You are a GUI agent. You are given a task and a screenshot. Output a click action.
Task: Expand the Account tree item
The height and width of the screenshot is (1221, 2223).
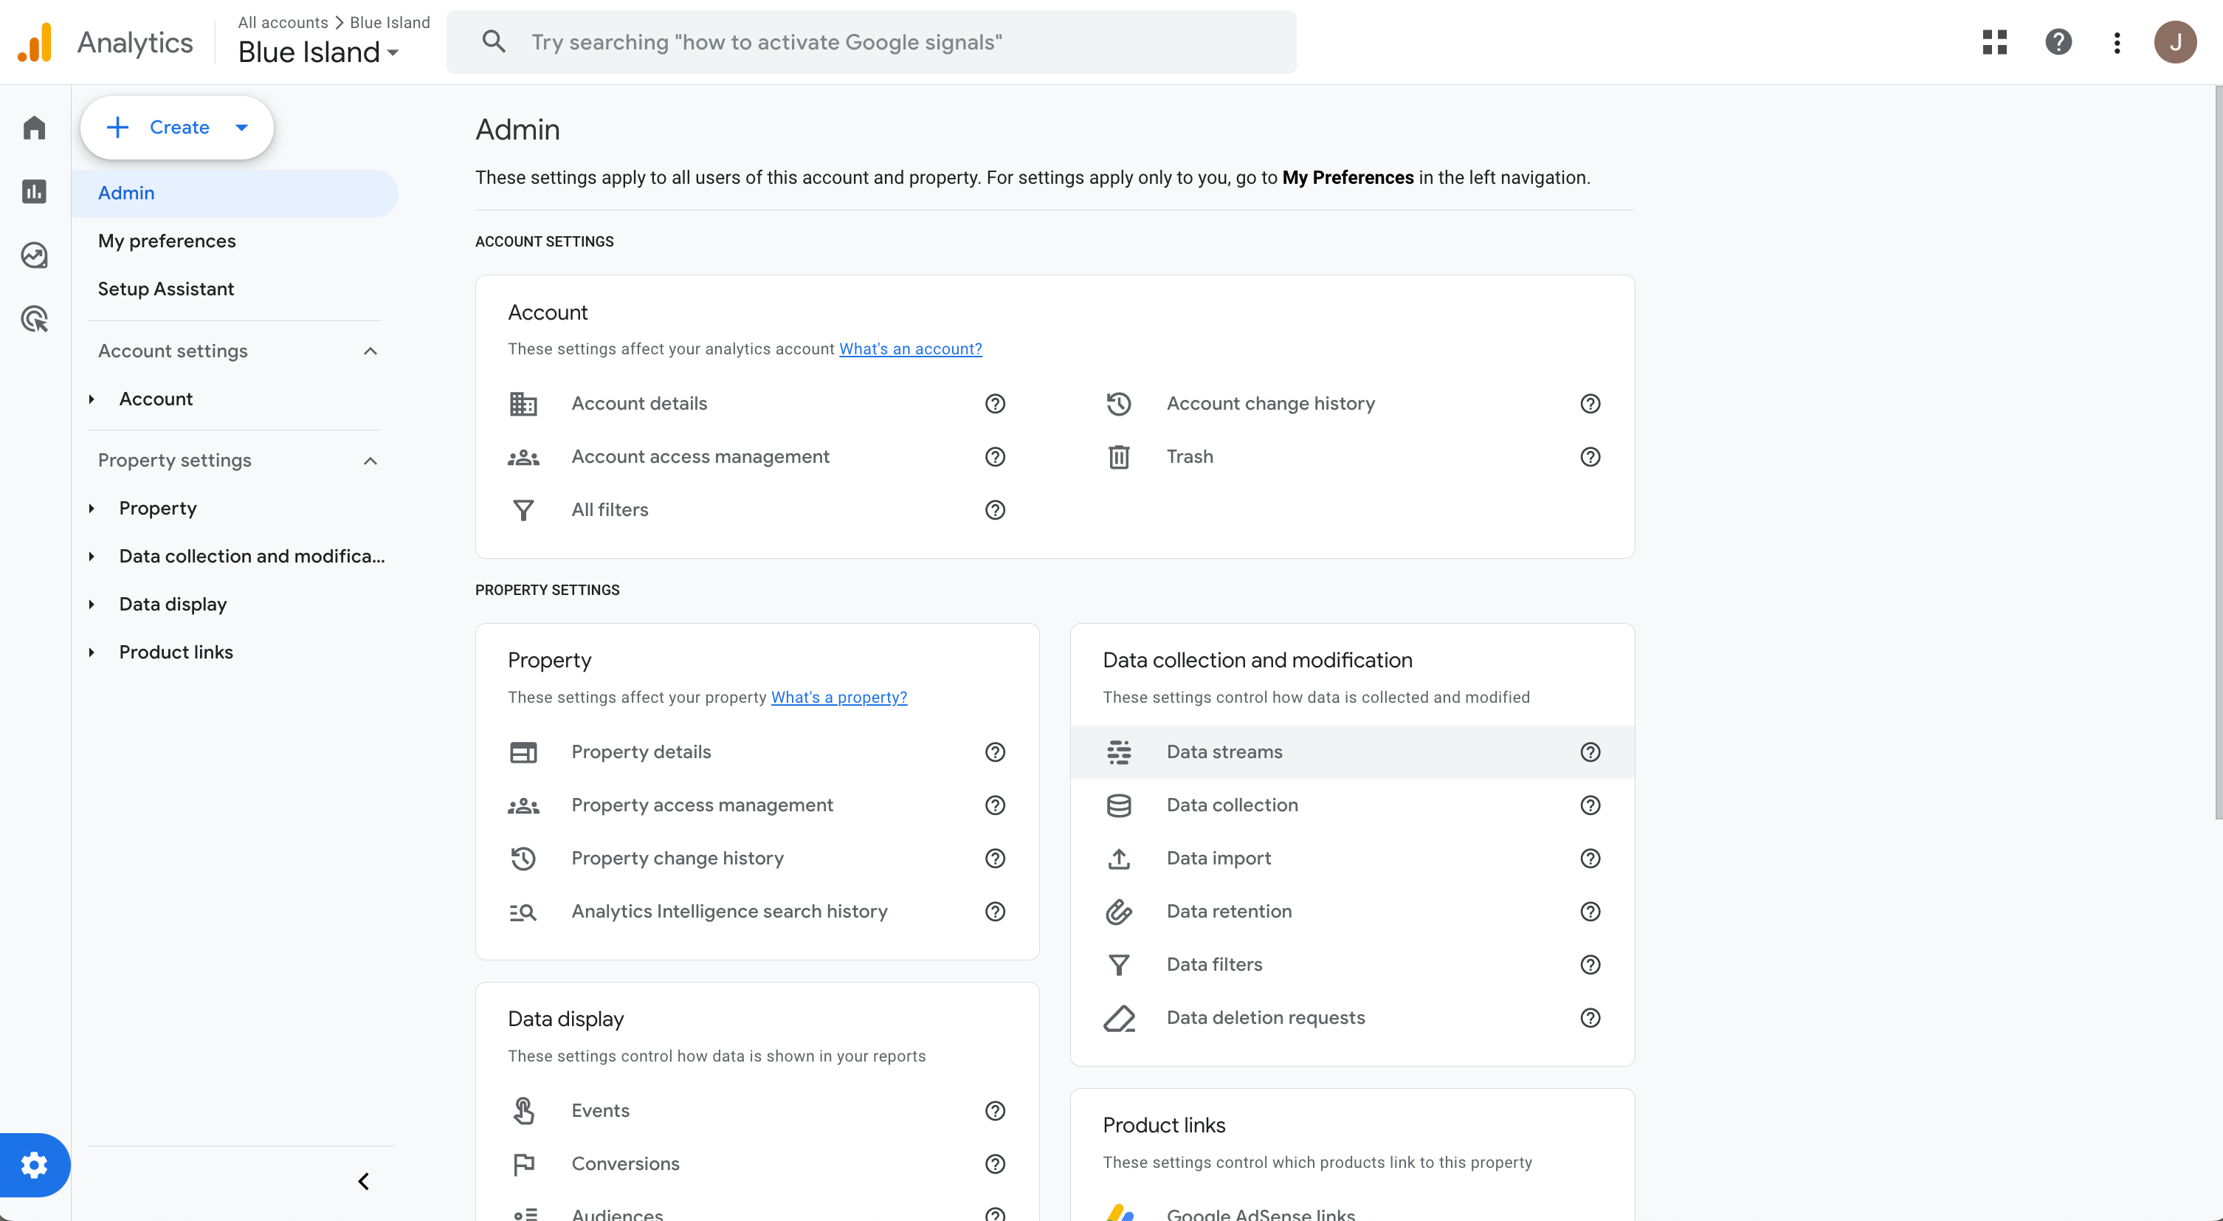click(x=92, y=399)
